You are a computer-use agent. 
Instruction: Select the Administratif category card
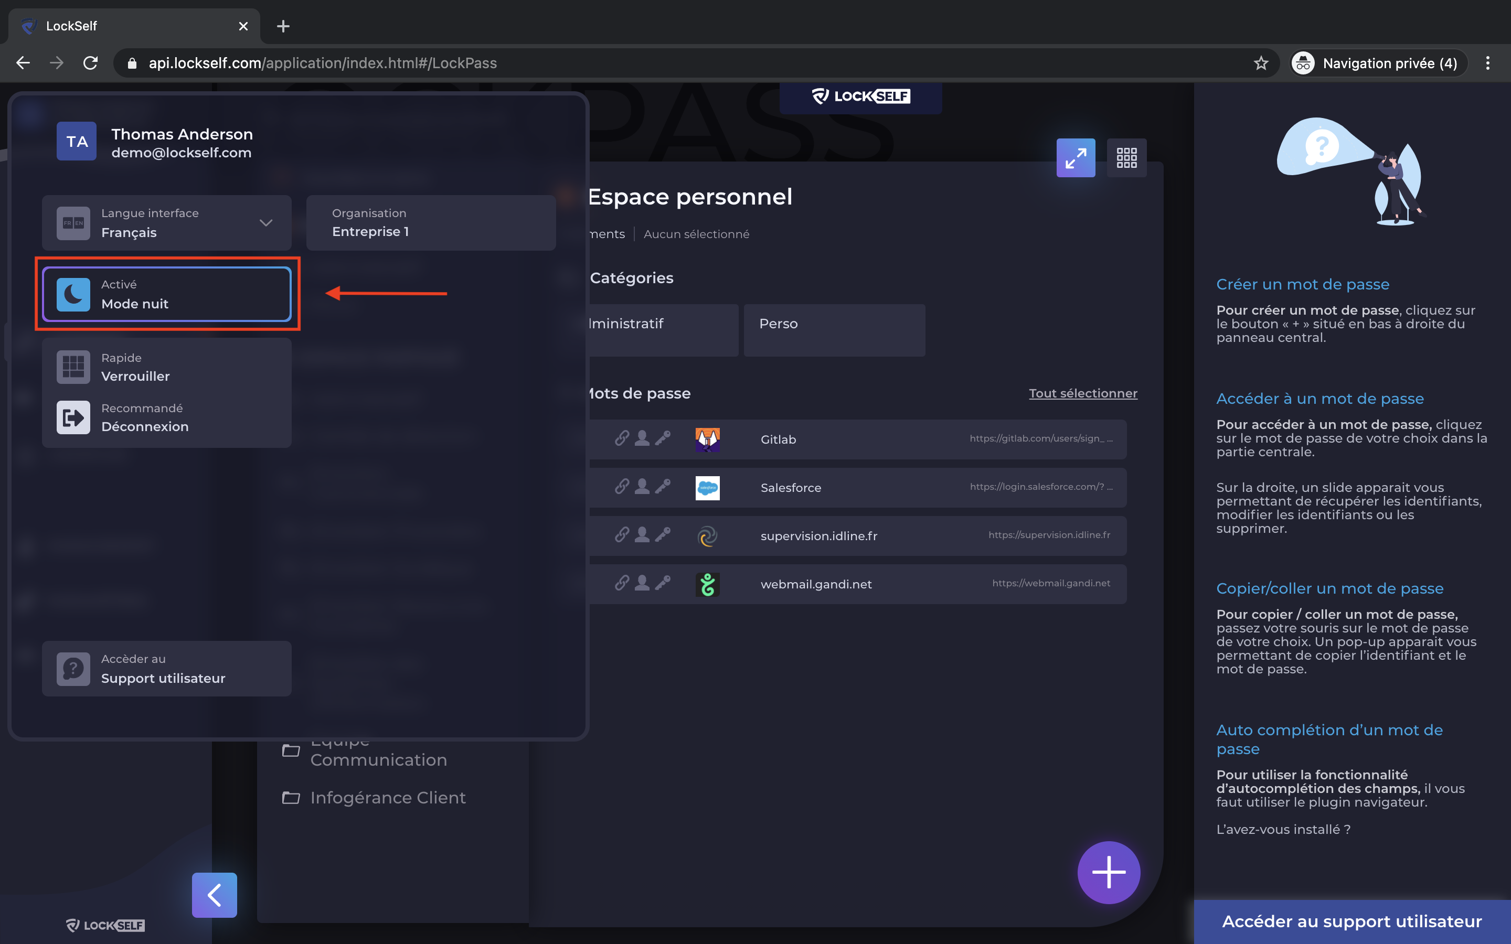[x=664, y=330]
